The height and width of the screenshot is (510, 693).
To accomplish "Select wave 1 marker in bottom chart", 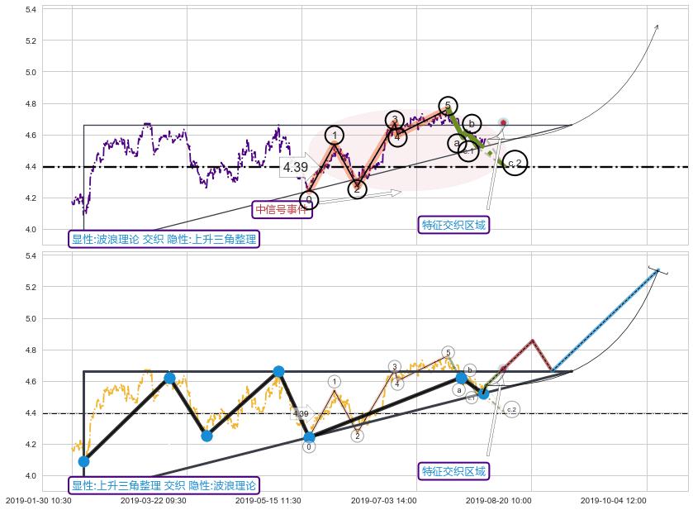I will pyautogui.click(x=335, y=381).
